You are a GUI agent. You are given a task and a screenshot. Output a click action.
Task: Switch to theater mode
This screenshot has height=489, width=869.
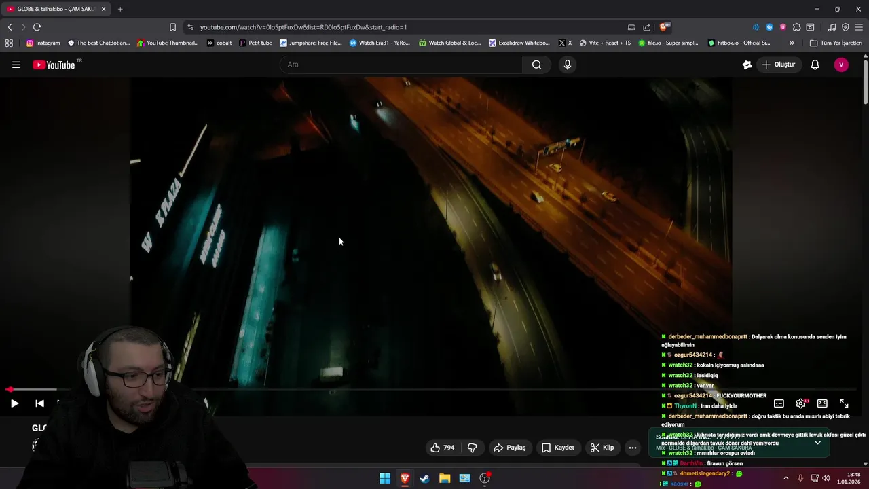coord(822,403)
